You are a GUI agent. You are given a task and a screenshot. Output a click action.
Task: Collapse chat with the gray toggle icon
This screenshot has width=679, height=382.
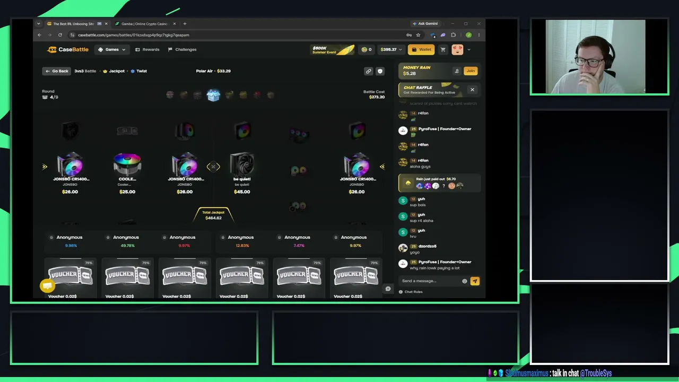point(388,289)
